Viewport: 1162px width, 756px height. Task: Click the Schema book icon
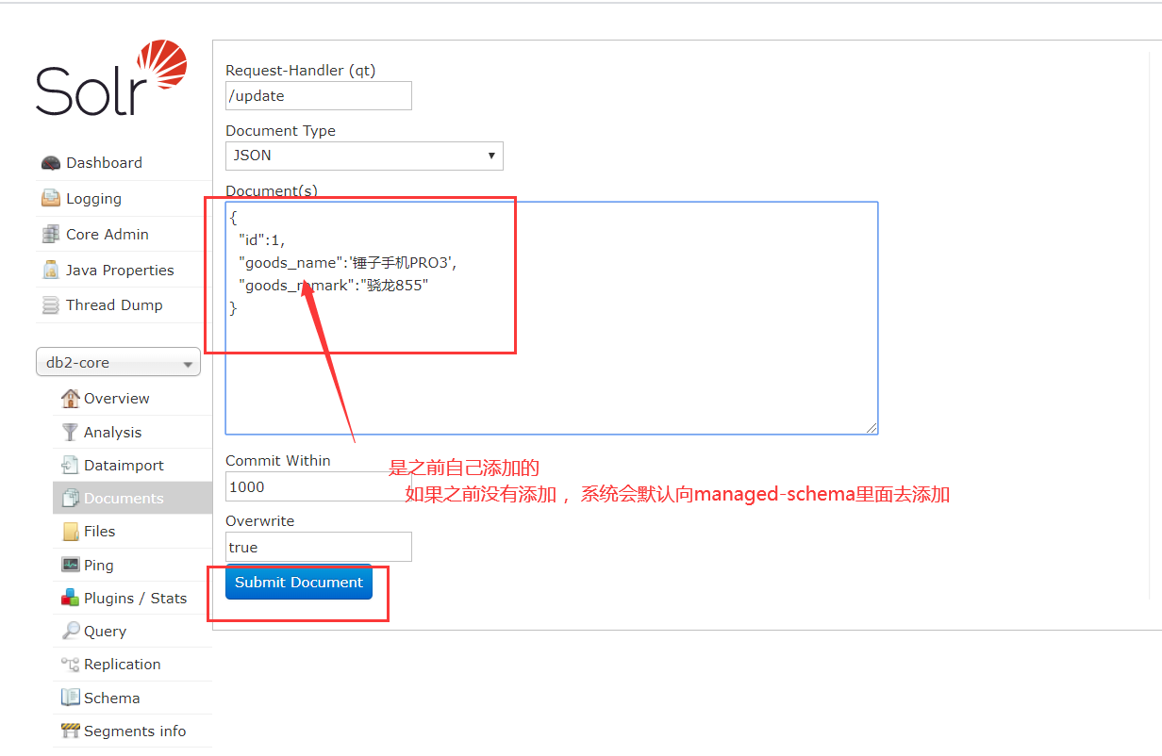coord(71,698)
